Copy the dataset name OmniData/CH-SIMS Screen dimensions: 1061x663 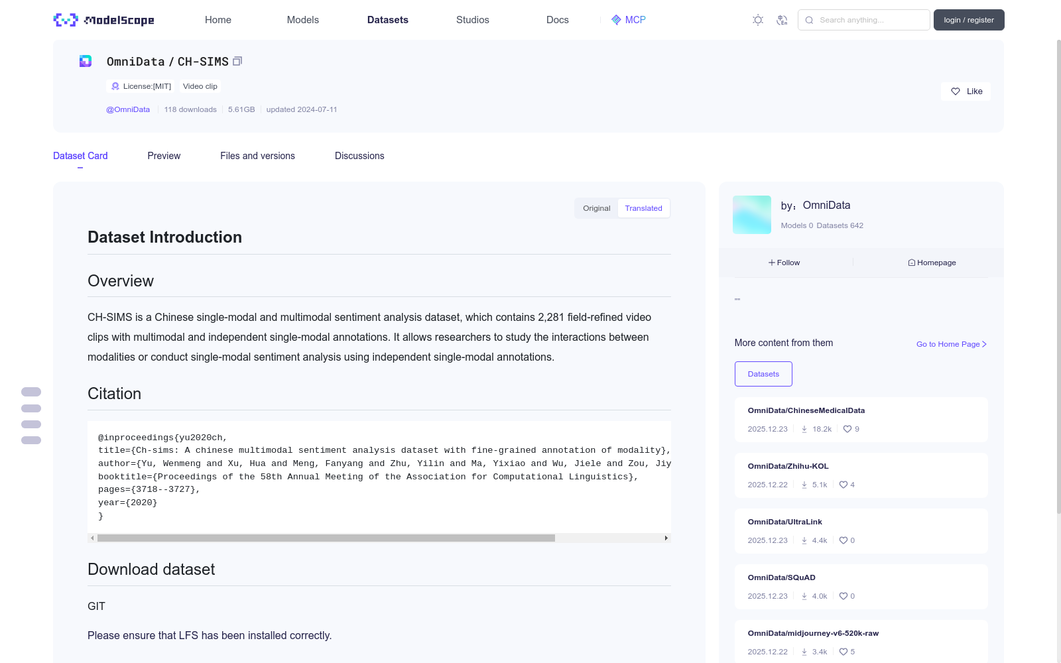[x=237, y=61]
